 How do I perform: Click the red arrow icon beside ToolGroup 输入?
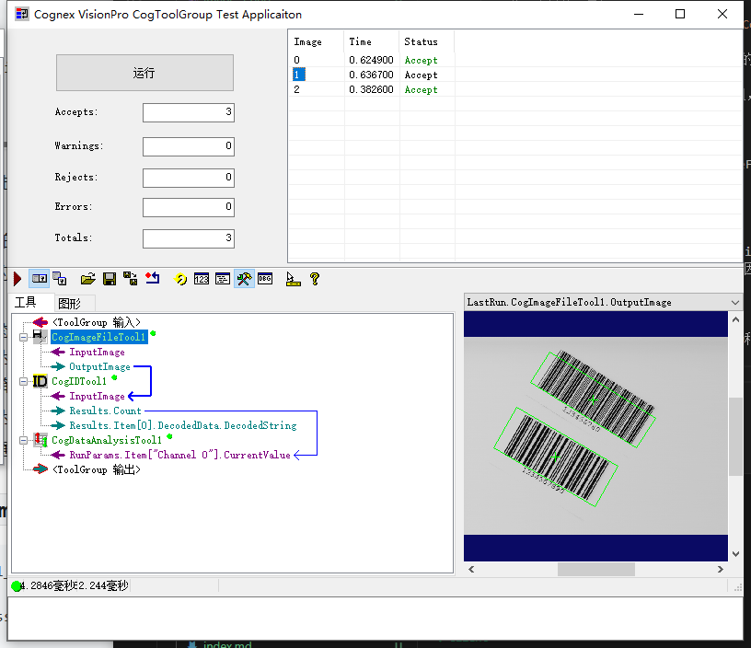40,322
